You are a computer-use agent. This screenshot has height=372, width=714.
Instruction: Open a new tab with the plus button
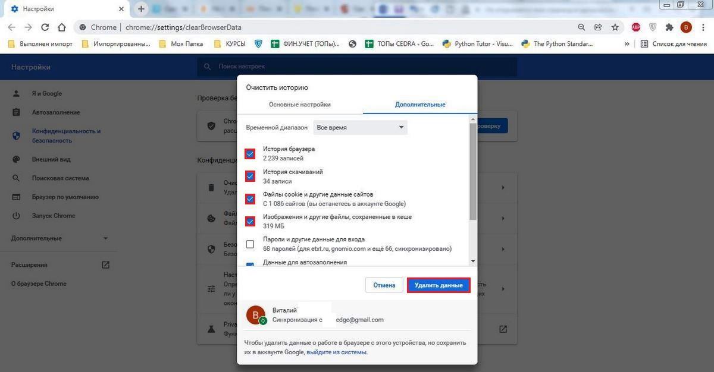pos(141,9)
